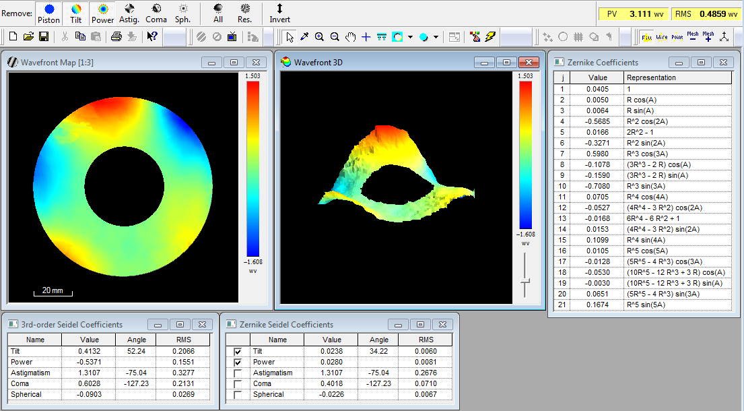Toggle Coma removal in the Remove toolbar

click(x=156, y=13)
